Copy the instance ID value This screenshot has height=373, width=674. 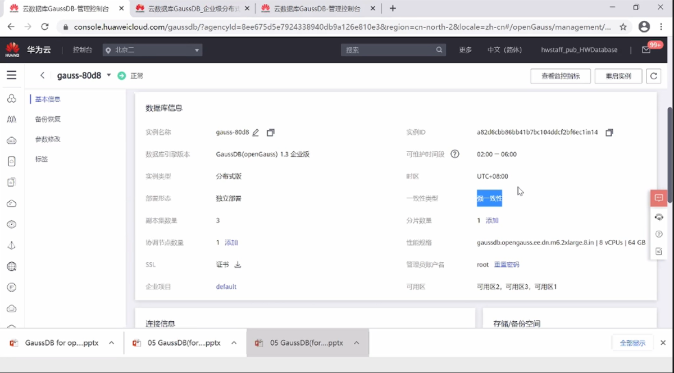coord(609,133)
